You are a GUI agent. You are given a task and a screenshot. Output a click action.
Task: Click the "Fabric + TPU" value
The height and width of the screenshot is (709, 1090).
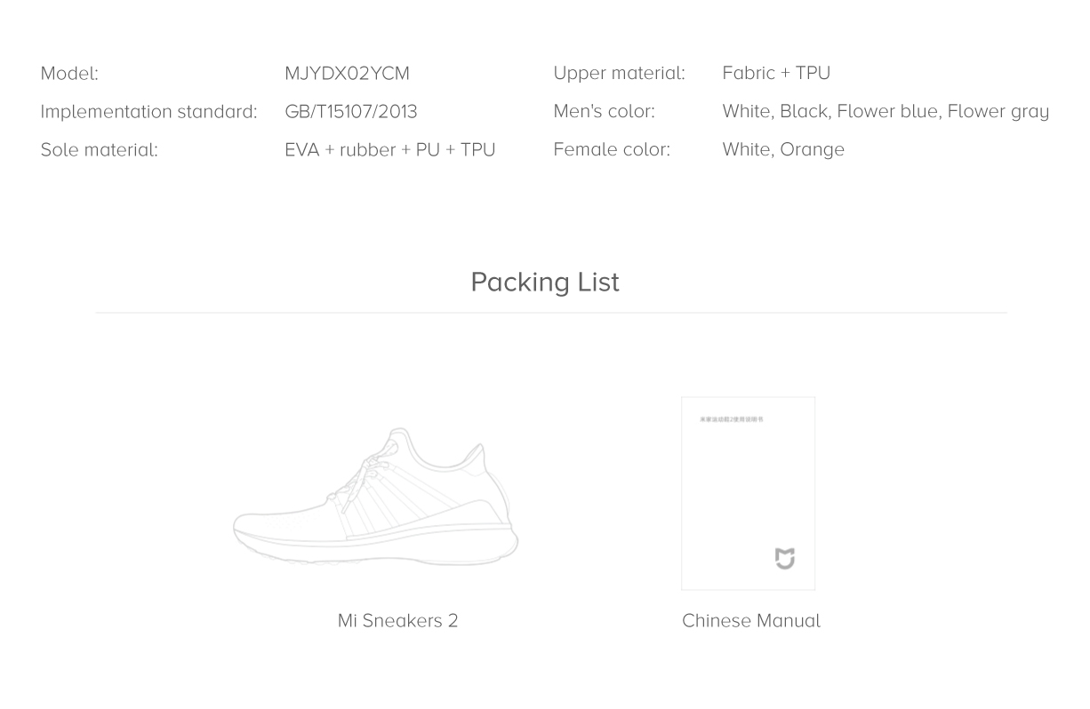pos(776,73)
